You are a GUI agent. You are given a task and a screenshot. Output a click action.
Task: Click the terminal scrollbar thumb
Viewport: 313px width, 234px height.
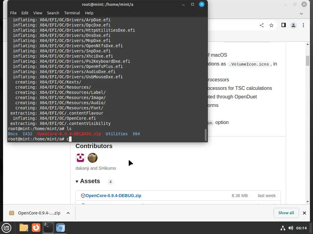tap(206, 135)
